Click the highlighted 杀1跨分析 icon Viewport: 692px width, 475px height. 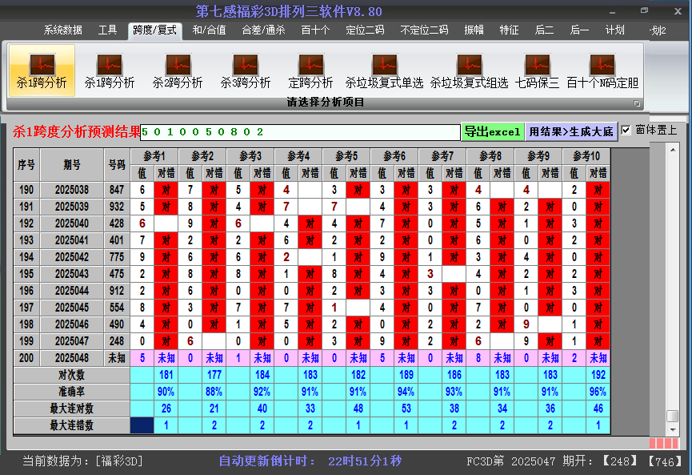tap(42, 70)
